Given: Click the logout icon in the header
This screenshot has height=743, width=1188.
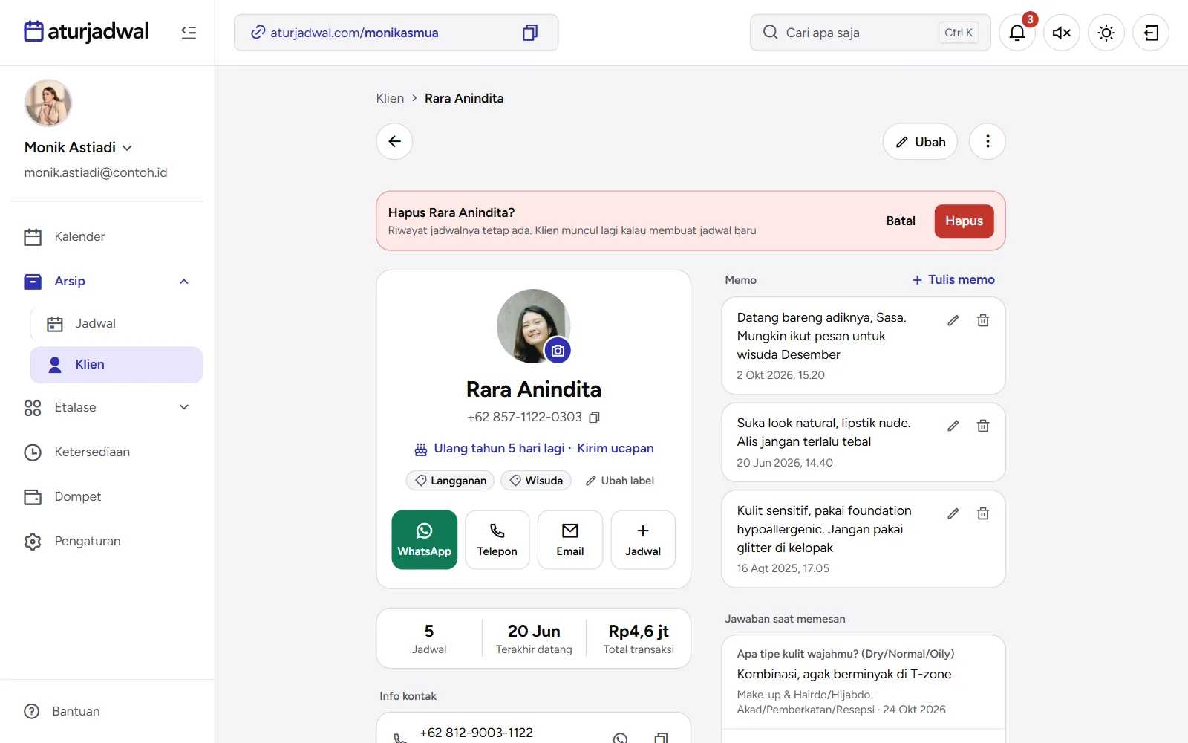Looking at the screenshot, I should click(x=1151, y=33).
